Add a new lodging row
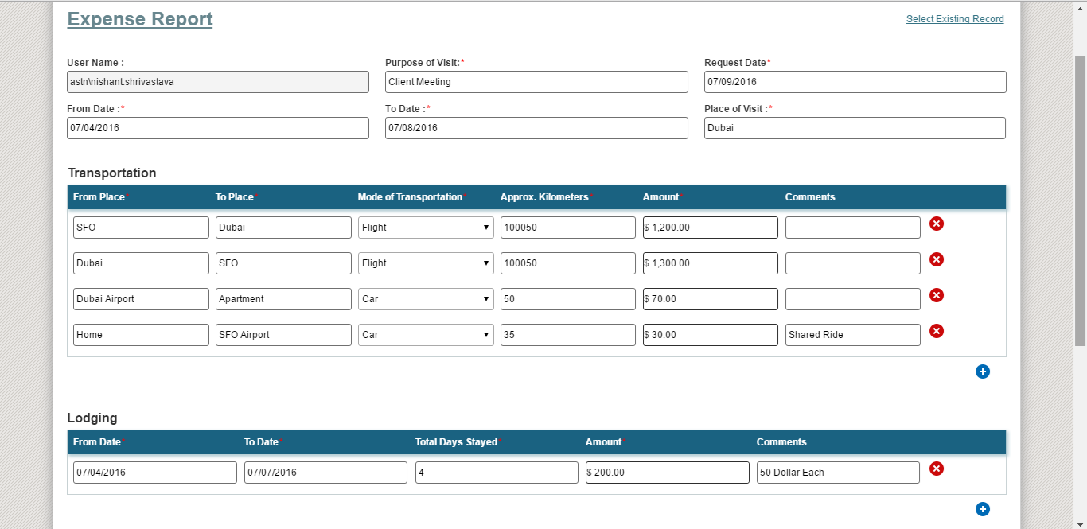Image resolution: width=1087 pixels, height=529 pixels. coord(982,509)
